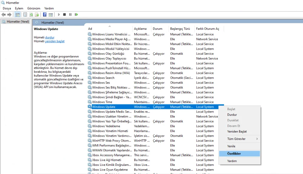
Task: Click the Stop Service square icon
Action: (x=65, y=15)
